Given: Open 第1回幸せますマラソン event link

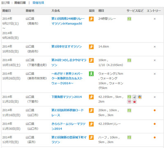Looking at the screenshot, I should (x=66, y=46).
